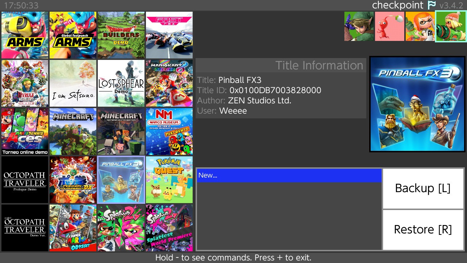Select Project Octopath Traveler Demo Ver. tile
The width and height of the screenshot is (467, 263).
(25, 228)
